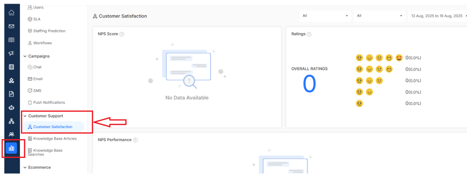Collapse the Customer Support section
Screen dimensions: 467x177
pyautogui.click(x=25, y=116)
